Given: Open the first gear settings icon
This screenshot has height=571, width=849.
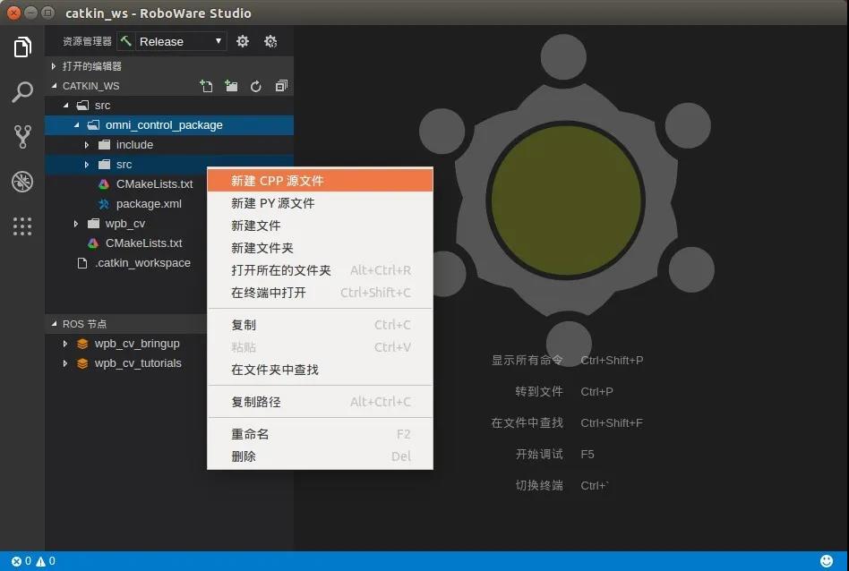Looking at the screenshot, I should tap(243, 41).
